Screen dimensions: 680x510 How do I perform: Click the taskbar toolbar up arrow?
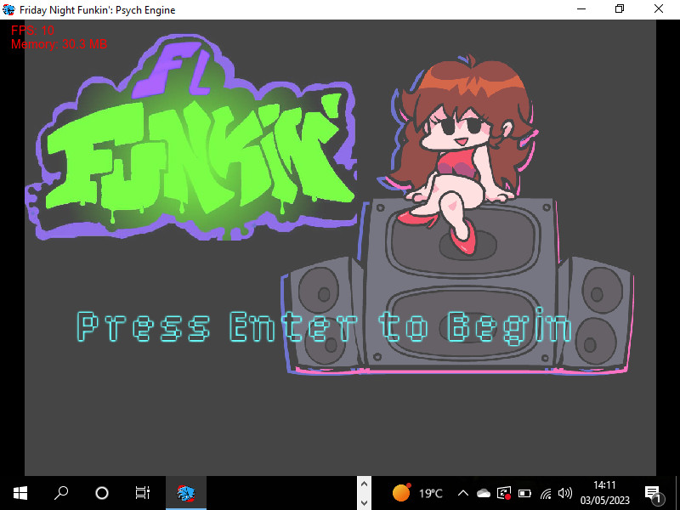[365, 484]
